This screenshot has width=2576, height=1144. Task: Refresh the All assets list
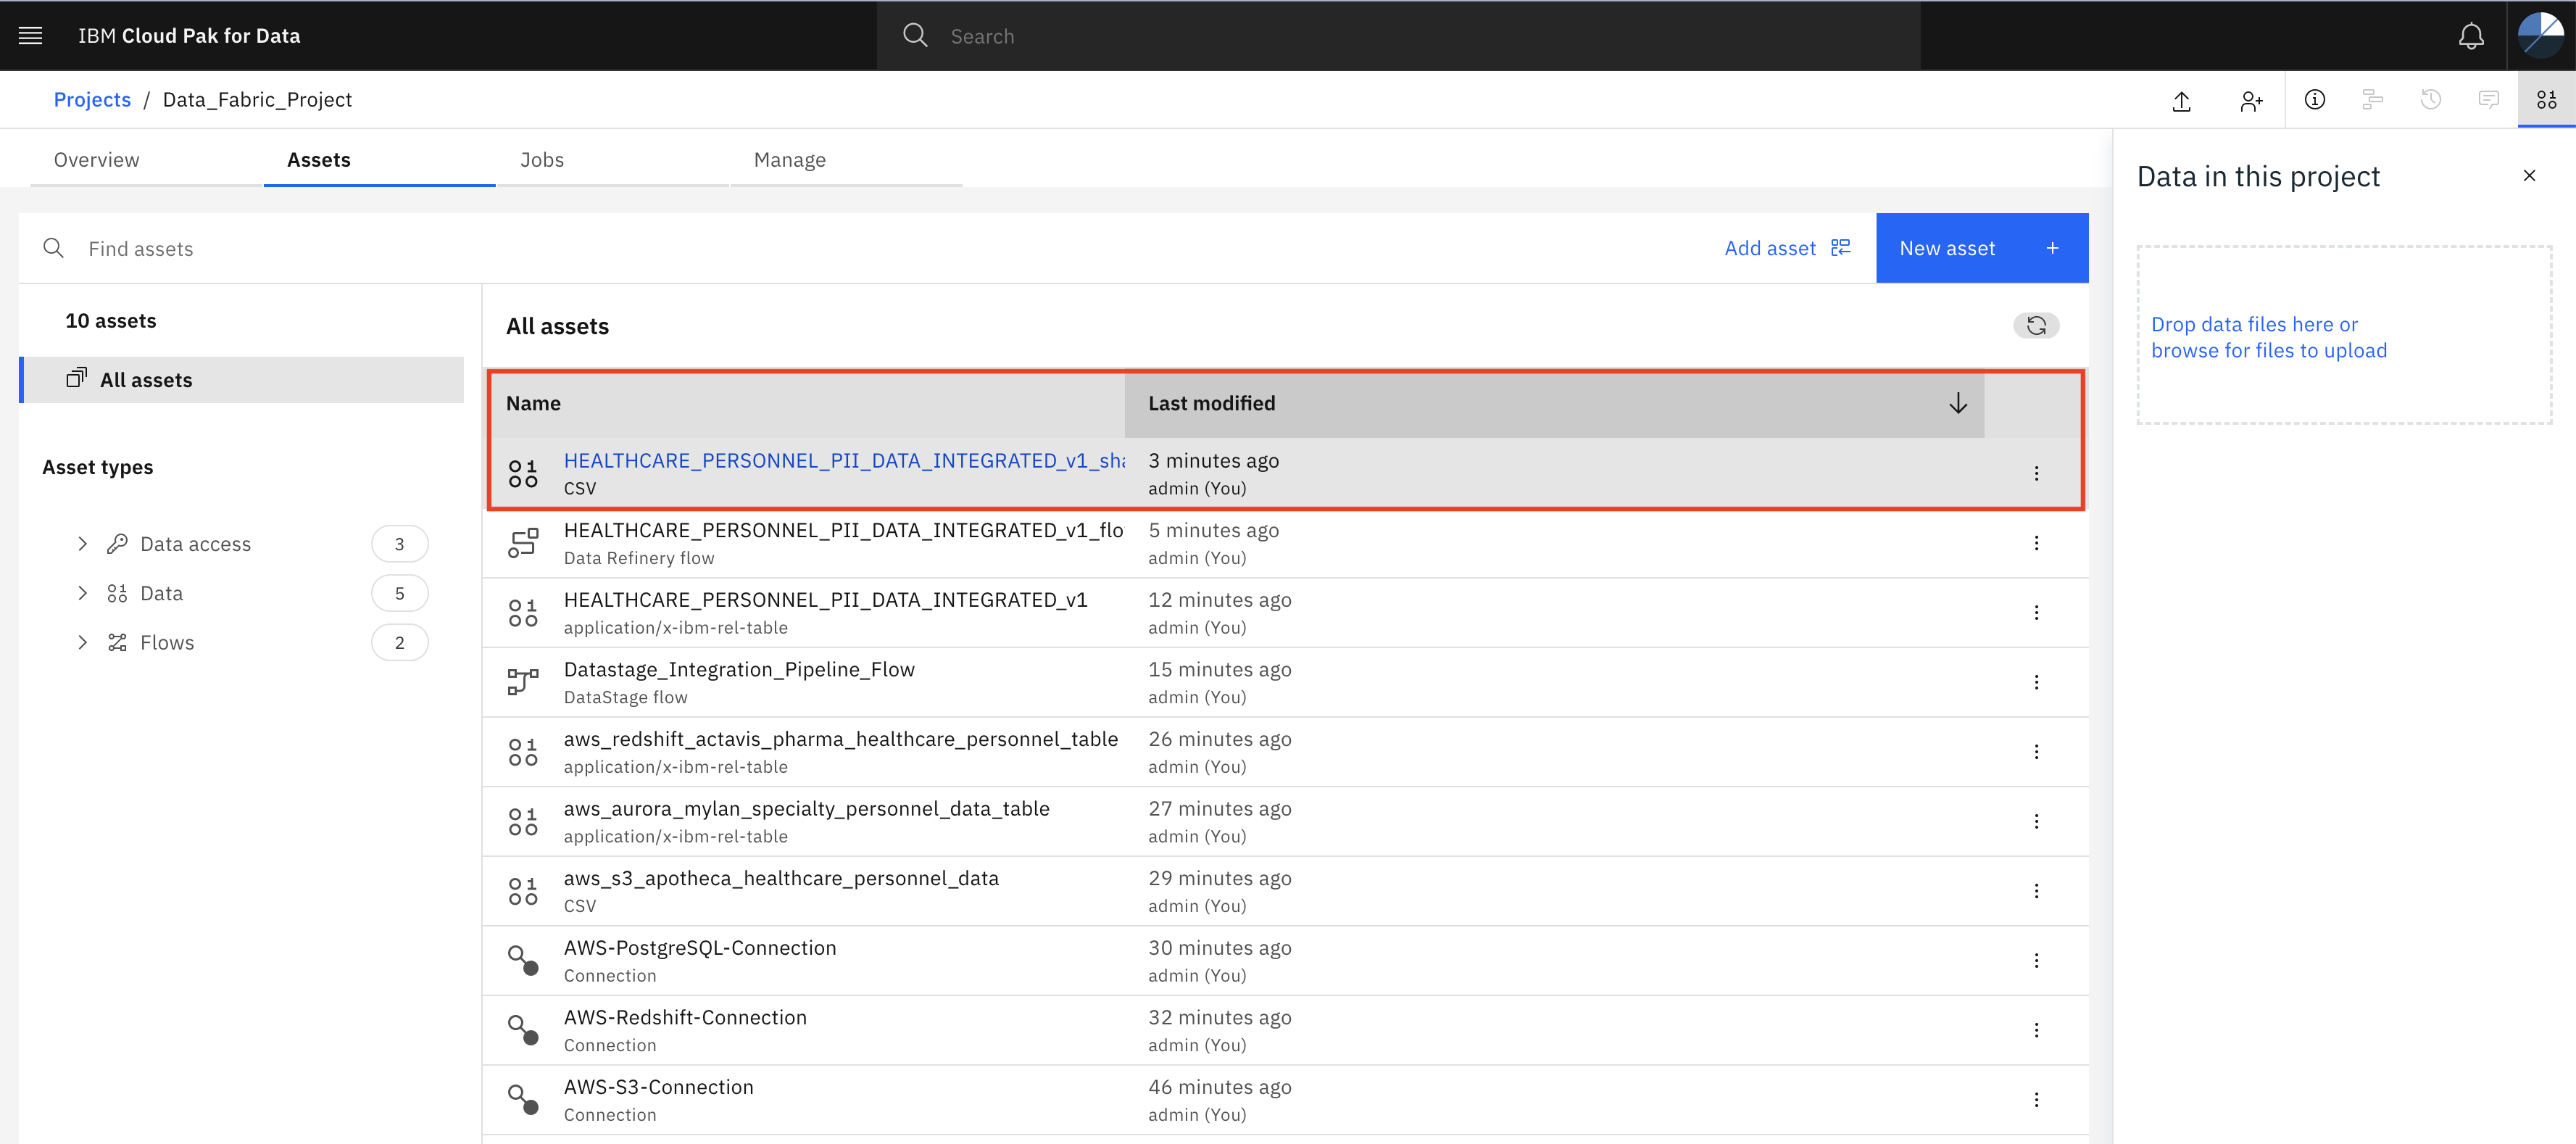[2036, 325]
